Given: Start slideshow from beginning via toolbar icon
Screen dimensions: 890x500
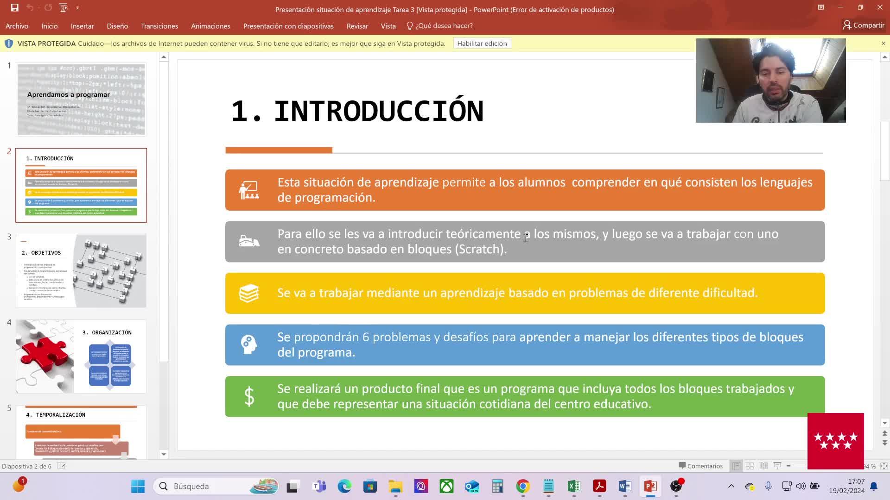Looking at the screenshot, I should click(64, 7).
